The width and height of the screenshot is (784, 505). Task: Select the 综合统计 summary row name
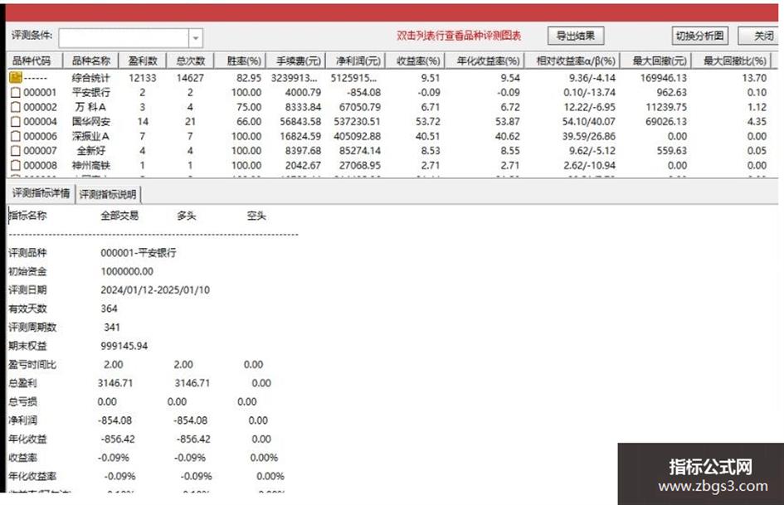pos(90,78)
